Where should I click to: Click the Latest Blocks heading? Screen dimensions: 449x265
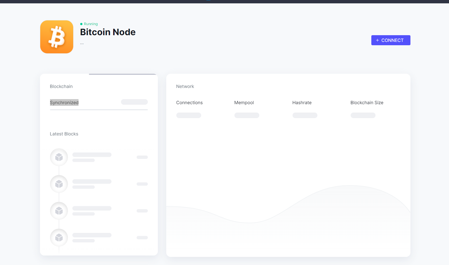coord(64,134)
